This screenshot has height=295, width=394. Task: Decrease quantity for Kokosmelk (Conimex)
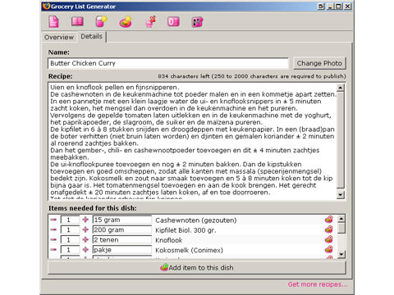(x=53, y=249)
